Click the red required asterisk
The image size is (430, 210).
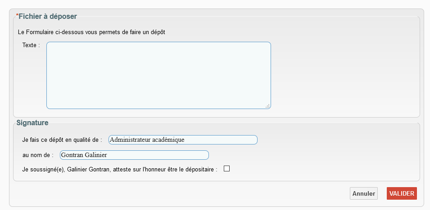pos(17,16)
